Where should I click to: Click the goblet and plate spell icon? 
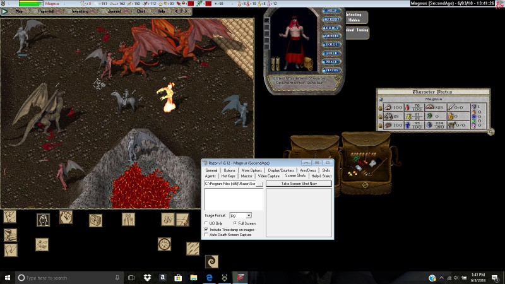coord(10,235)
